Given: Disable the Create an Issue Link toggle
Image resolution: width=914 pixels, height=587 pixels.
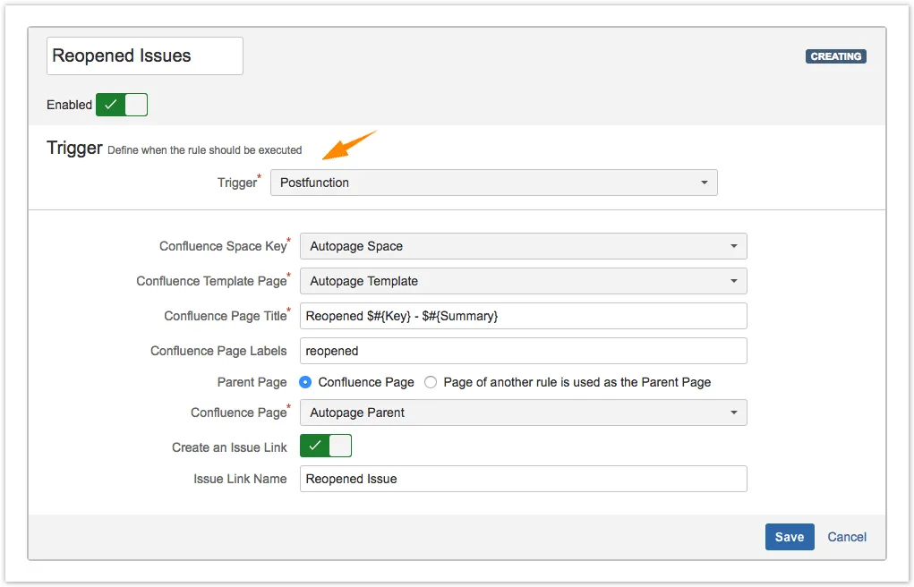Looking at the screenshot, I should pos(326,446).
